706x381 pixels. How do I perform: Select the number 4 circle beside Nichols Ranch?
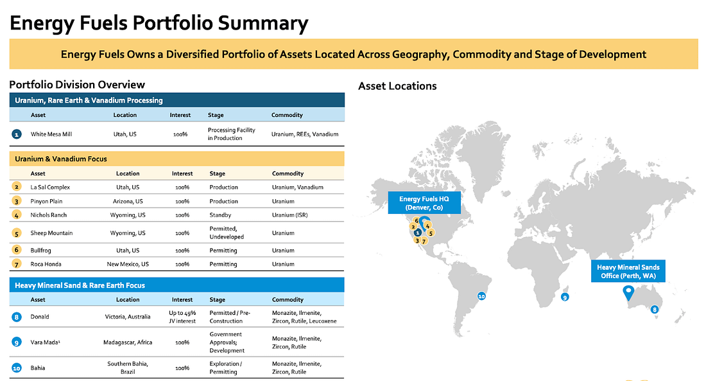17,215
